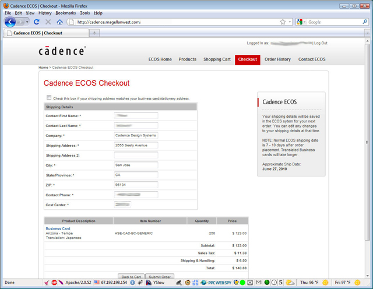373x289 pixels.
Task: Click the Home breadcrumb link
Action: click(43, 68)
